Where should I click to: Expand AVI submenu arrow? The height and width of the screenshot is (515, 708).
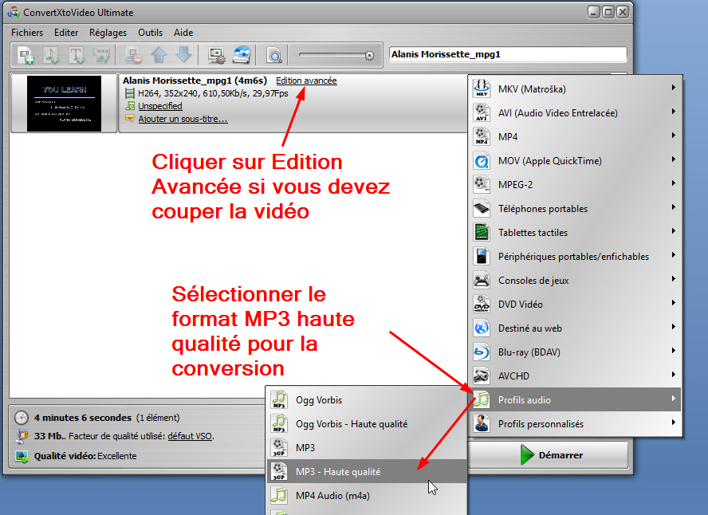673,112
